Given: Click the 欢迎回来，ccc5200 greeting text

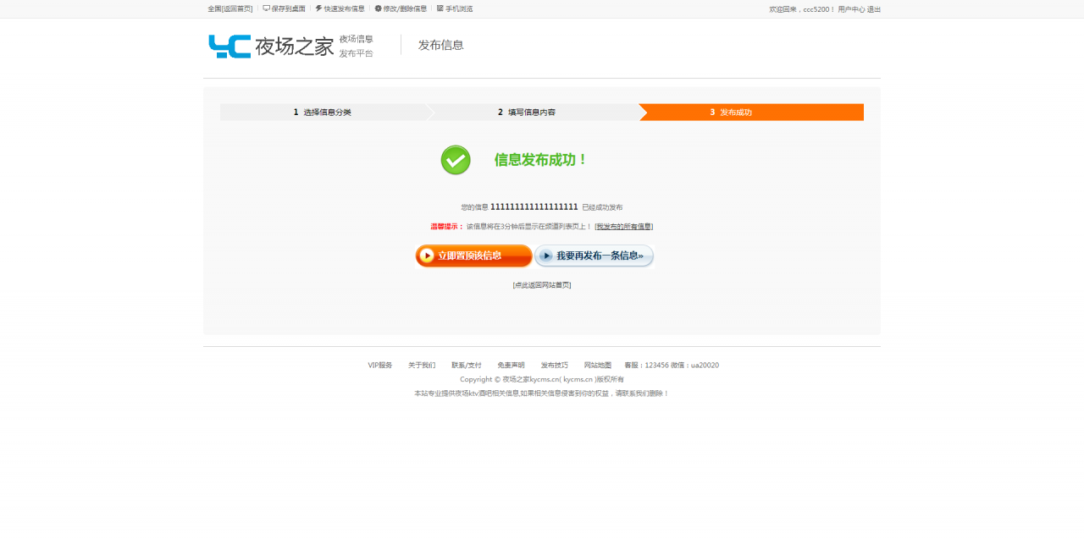Looking at the screenshot, I should [x=802, y=9].
